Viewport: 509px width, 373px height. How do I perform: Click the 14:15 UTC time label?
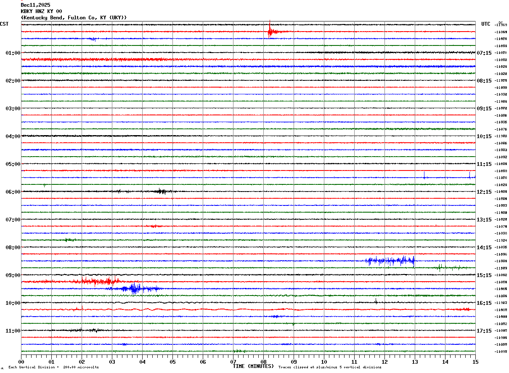click(484, 248)
